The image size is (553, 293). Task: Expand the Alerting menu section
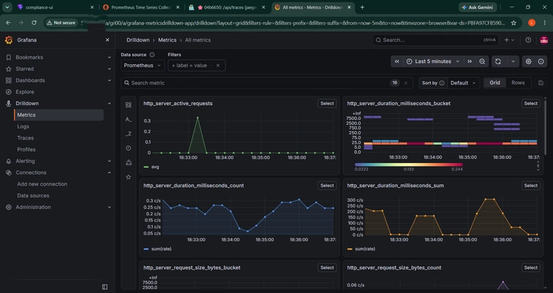point(109,161)
